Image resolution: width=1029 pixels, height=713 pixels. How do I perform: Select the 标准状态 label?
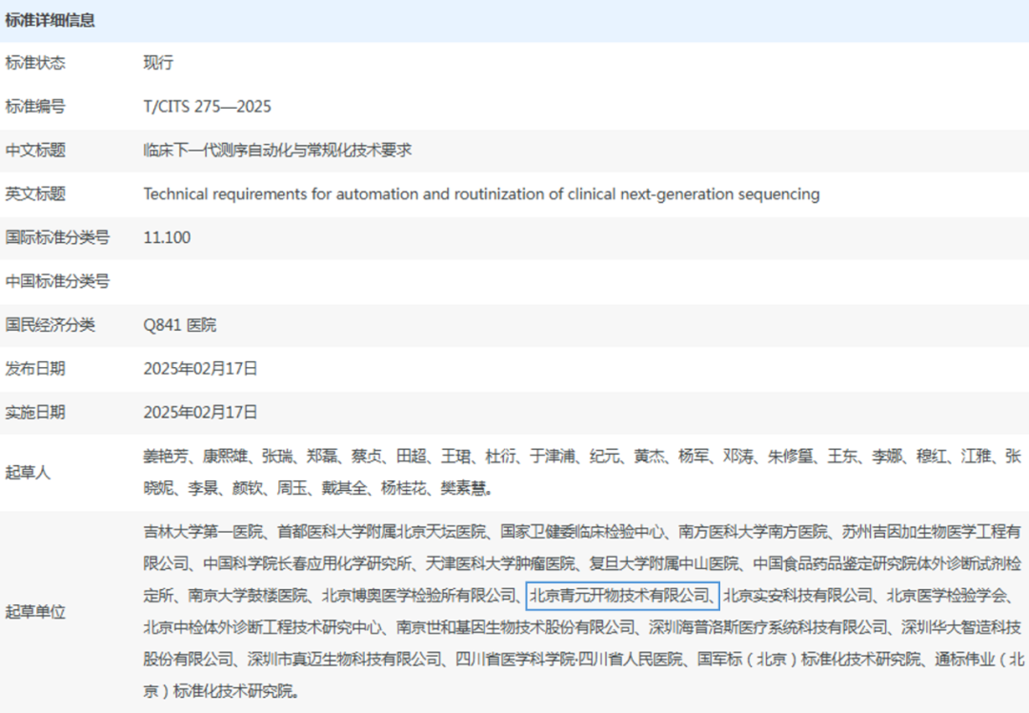click(35, 63)
